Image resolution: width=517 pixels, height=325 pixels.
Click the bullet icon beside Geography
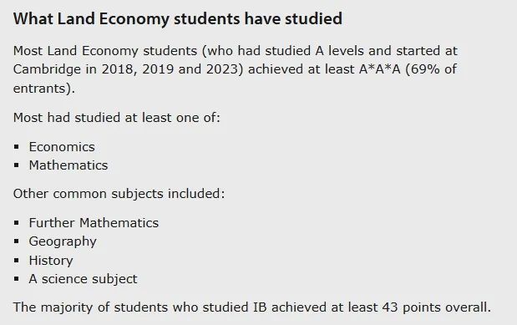coord(17,241)
